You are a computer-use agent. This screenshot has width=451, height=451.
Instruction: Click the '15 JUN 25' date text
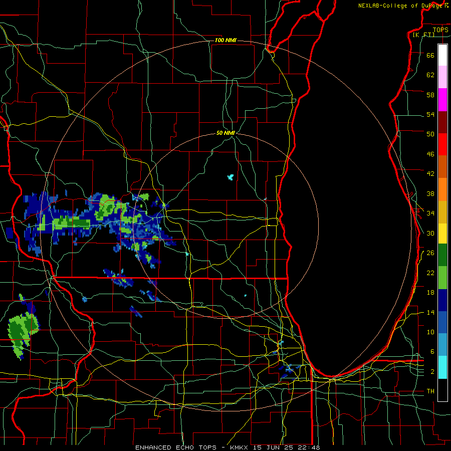[x=274, y=447]
